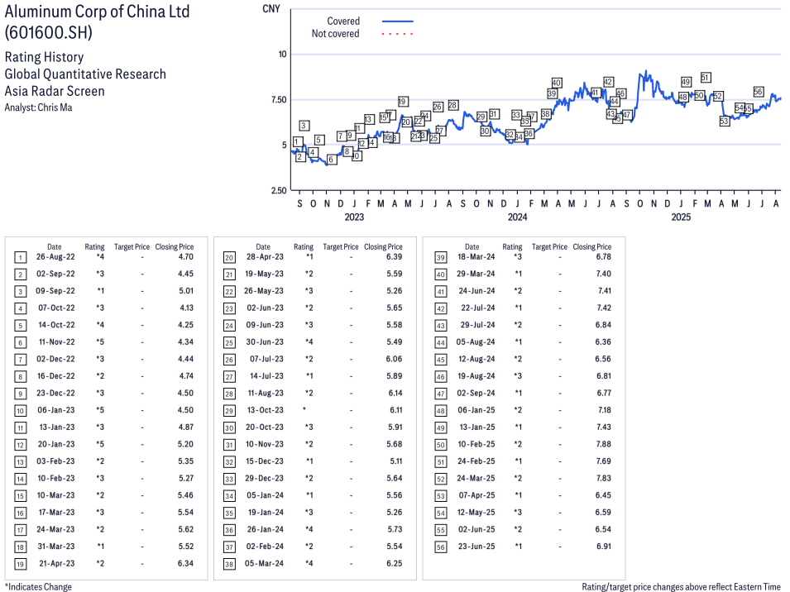Click the 13-Oct-23 date cell

tap(266, 410)
